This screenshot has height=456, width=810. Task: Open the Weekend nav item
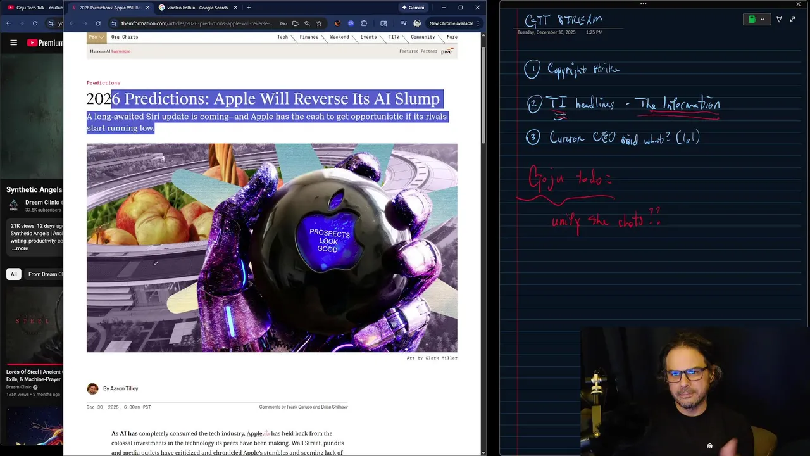pos(339,37)
